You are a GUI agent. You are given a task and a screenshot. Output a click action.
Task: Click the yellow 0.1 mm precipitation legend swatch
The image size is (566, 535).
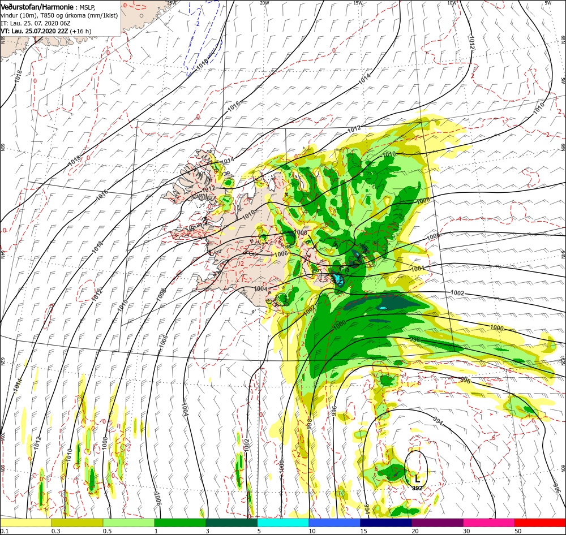coord(25,523)
